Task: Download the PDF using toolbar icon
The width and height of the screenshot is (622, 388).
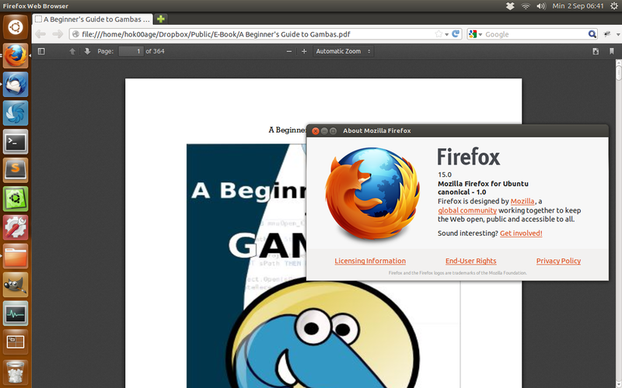Action: click(x=596, y=51)
